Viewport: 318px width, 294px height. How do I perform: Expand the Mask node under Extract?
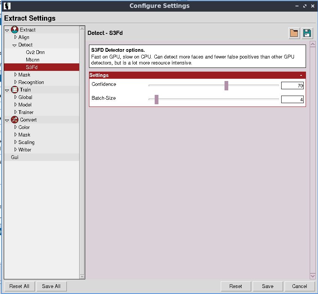[16, 75]
